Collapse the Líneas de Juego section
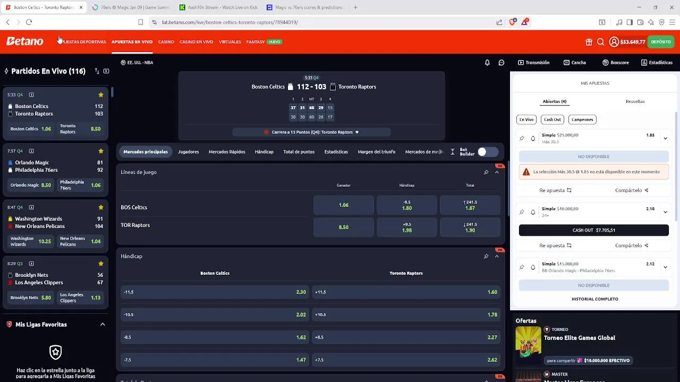Screen dimensions: 680x382 coord(497,172)
